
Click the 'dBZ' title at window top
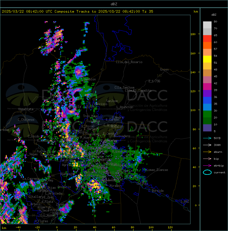(x=114, y=4)
